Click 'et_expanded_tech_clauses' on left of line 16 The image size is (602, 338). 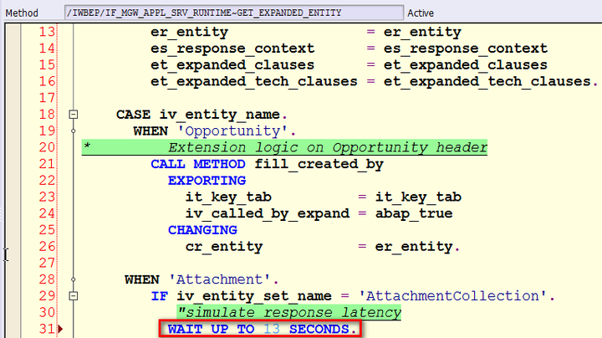coord(254,81)
